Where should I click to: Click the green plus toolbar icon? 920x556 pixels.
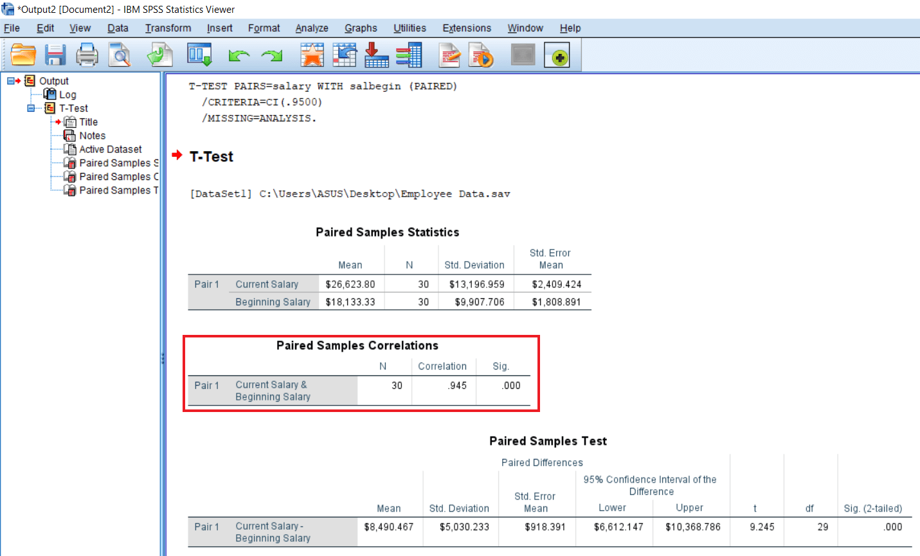557,55
